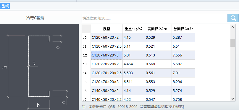Select the C120×70×20×2.5 spec cell

(106, 73)
